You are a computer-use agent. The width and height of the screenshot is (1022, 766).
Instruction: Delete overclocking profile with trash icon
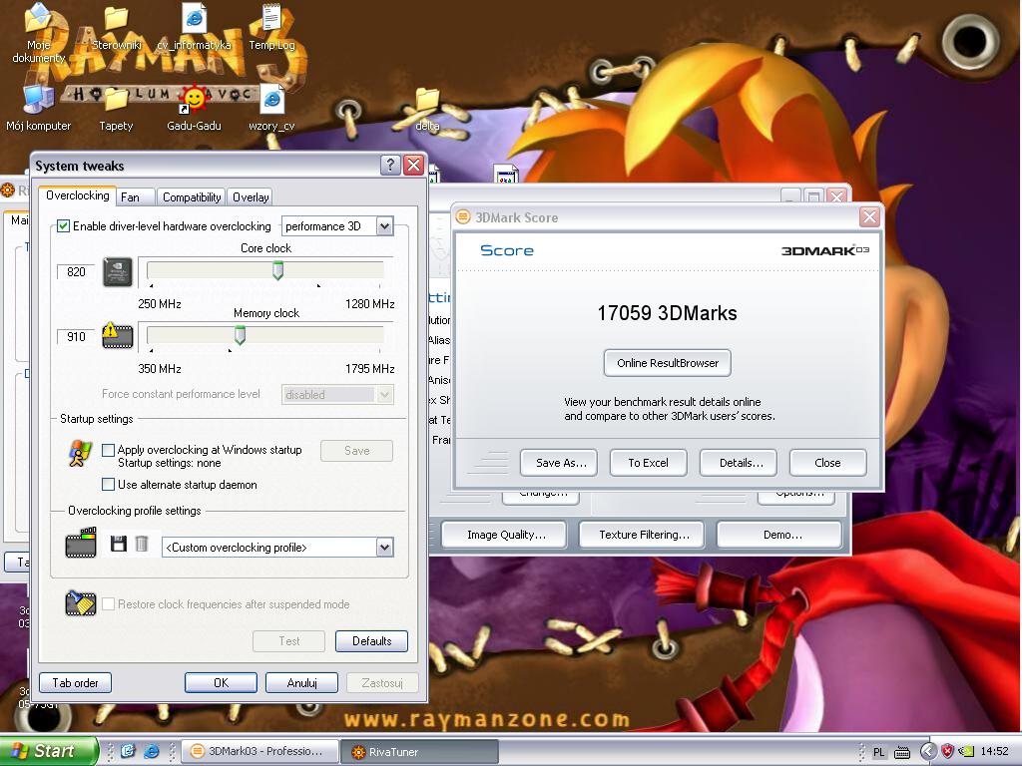[x=142, y=544]
